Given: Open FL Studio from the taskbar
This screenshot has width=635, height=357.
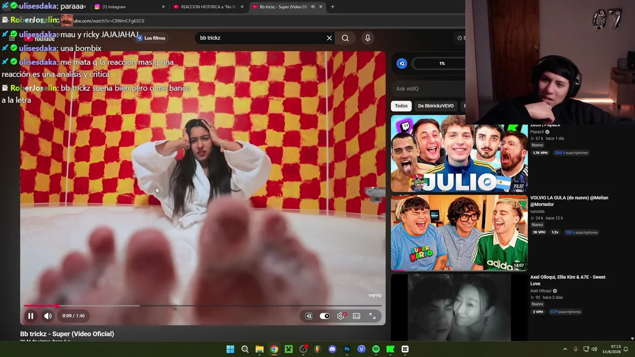Looking at the screenshot, I should click(x=317, y=349).
